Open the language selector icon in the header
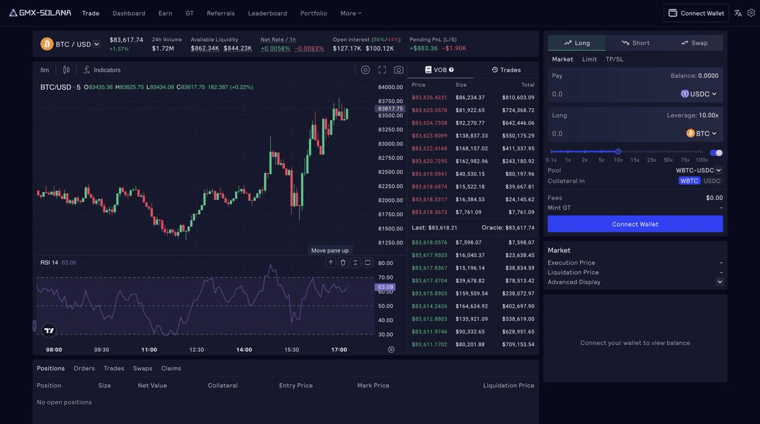 coord(738,13)
